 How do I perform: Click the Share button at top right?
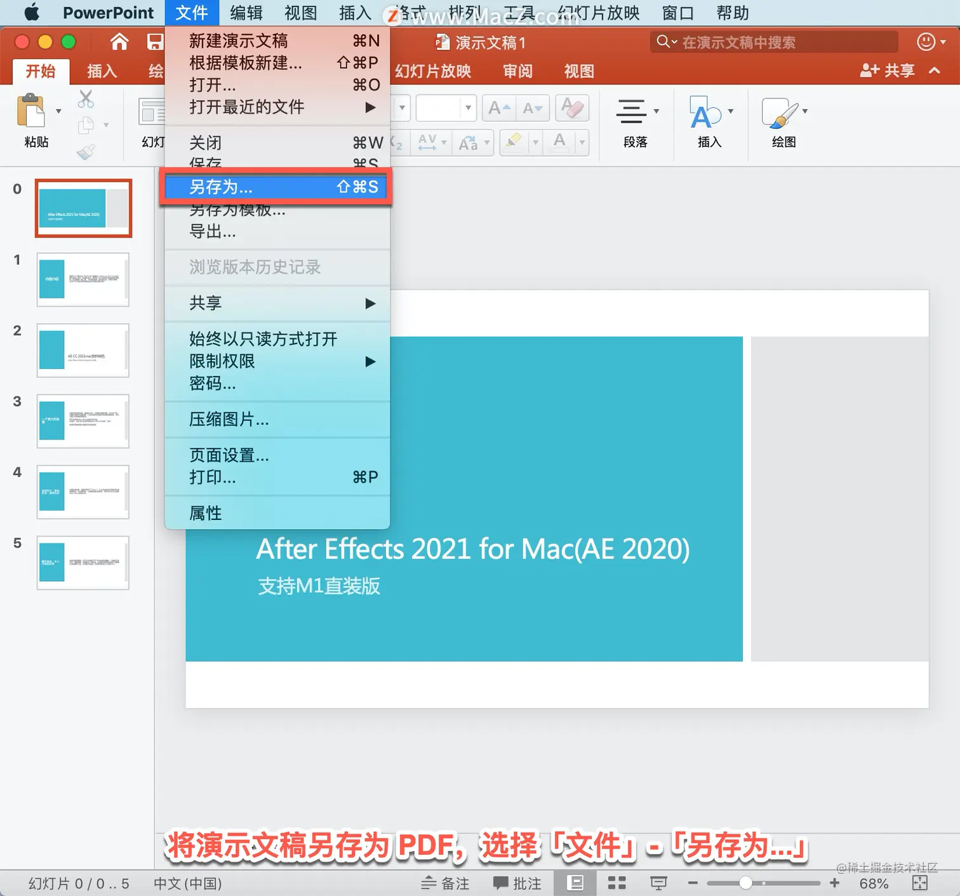pos(887,70)
